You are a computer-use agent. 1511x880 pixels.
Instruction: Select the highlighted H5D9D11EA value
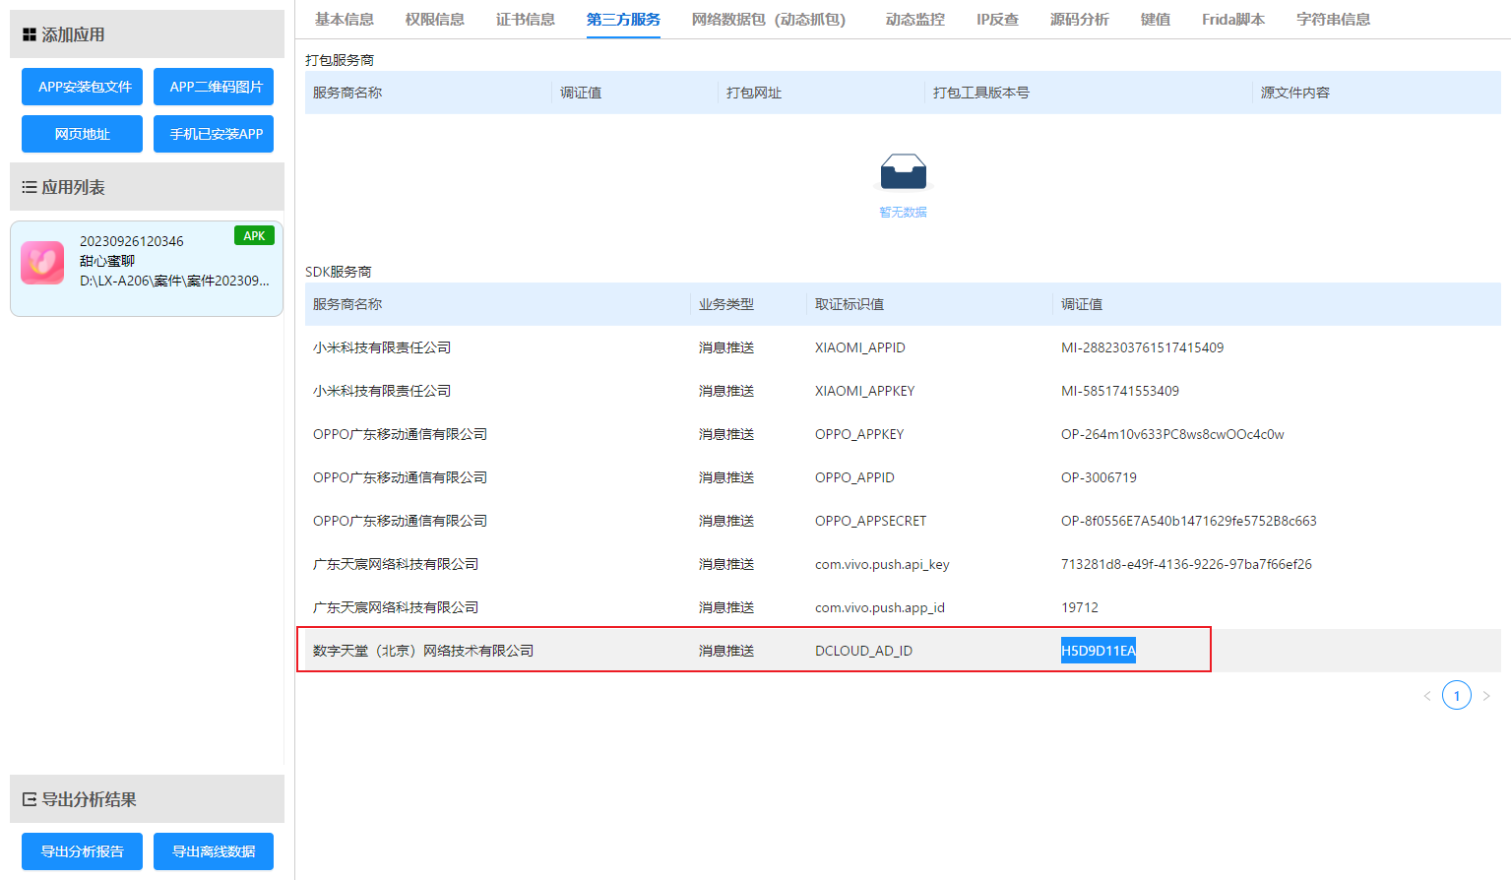tap(1098, 651)
